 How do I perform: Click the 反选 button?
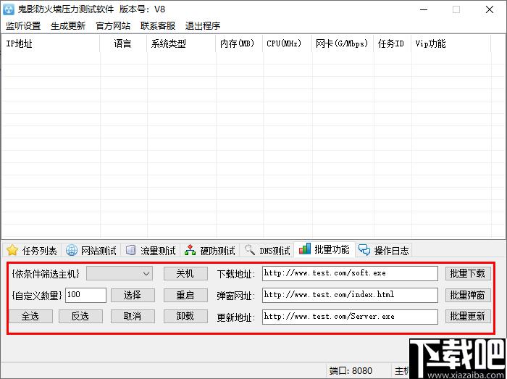point(80,316)
